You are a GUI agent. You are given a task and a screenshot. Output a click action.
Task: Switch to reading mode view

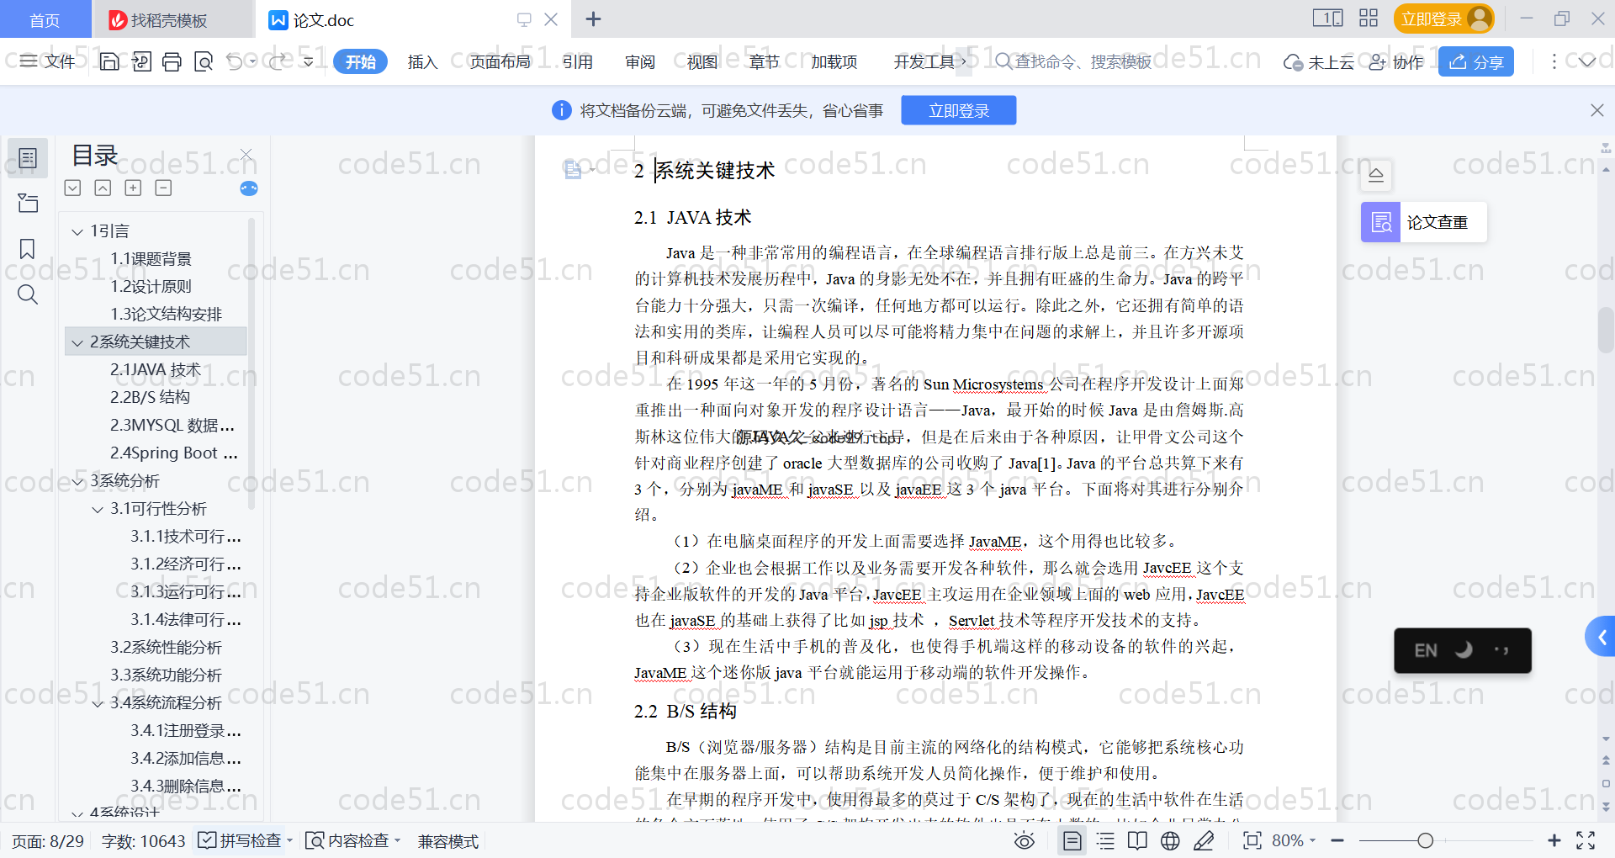tap(1137, 840)
